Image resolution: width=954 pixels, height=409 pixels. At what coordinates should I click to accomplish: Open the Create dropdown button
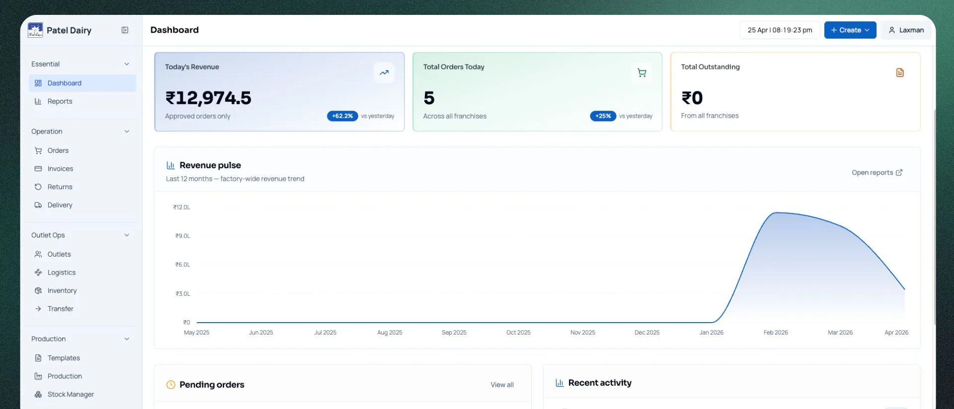click(x=850, y=30)
